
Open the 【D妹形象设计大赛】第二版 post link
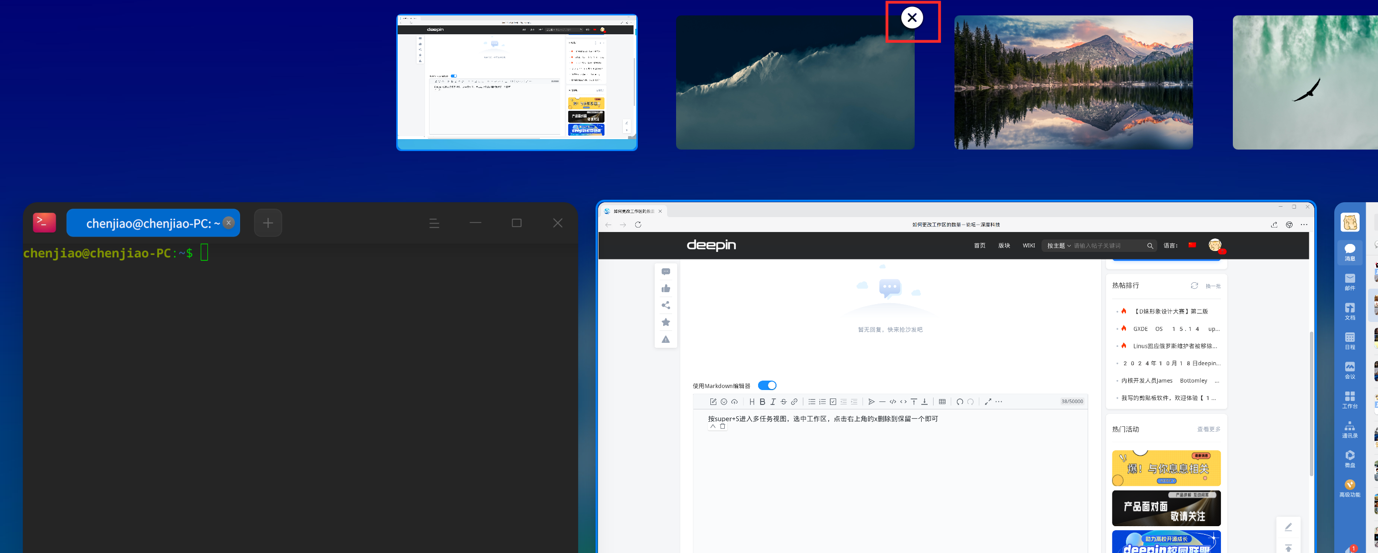[1171, 311]
